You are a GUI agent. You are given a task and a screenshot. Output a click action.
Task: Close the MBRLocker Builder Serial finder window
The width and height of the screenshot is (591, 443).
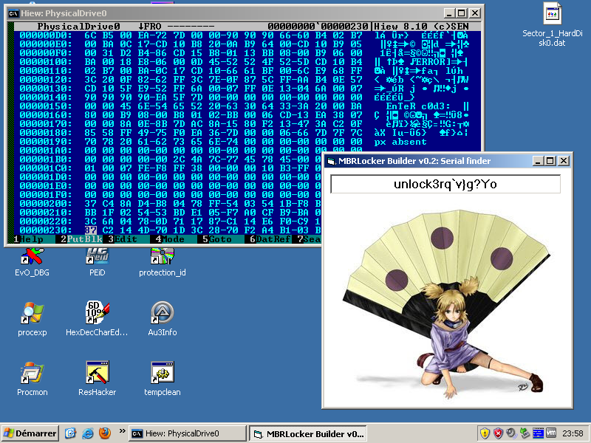pos(563,161)
